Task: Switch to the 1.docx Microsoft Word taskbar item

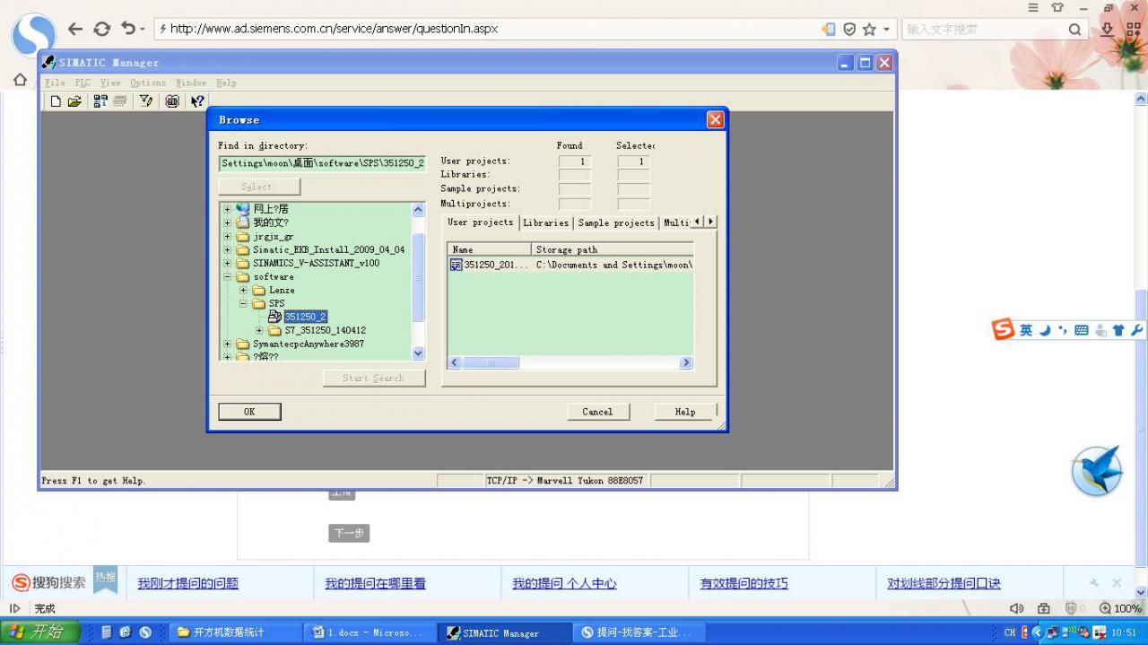Action: (x=369, y=632)
